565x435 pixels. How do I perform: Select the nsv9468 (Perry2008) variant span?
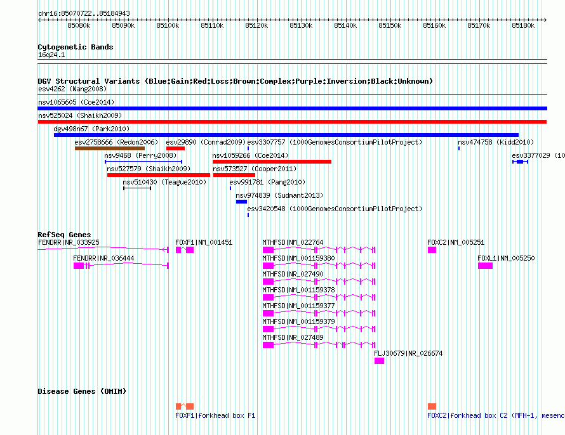pos(143,162)
